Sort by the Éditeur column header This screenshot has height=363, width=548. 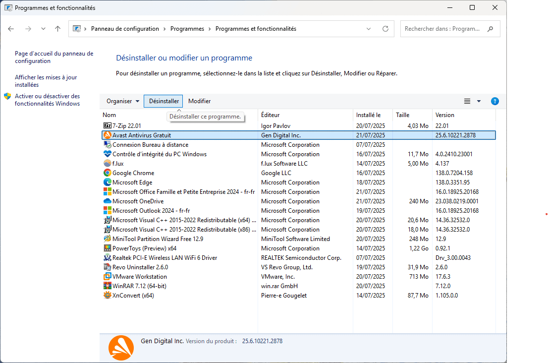(270, 115)
